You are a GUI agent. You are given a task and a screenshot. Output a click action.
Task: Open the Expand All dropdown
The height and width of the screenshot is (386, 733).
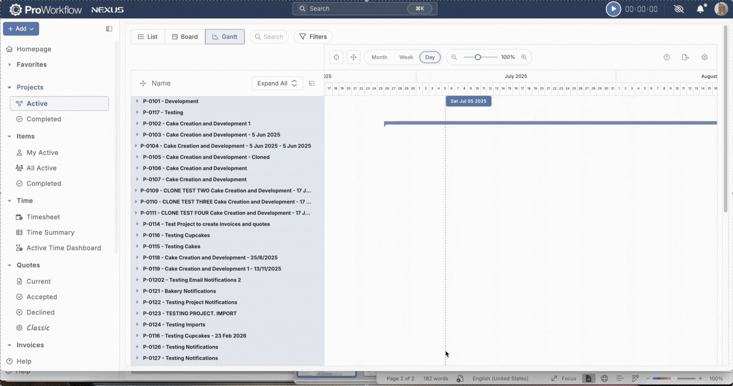277,83
